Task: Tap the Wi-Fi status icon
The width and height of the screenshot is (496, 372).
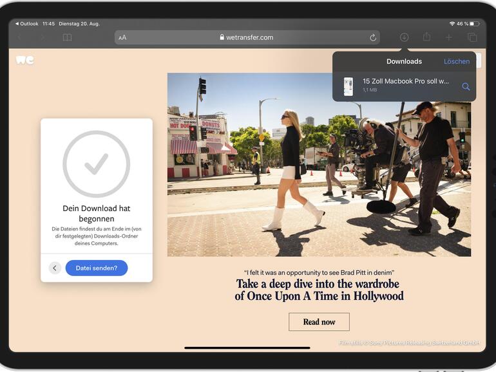Action: pyautogui.click(x=452, y=24)
